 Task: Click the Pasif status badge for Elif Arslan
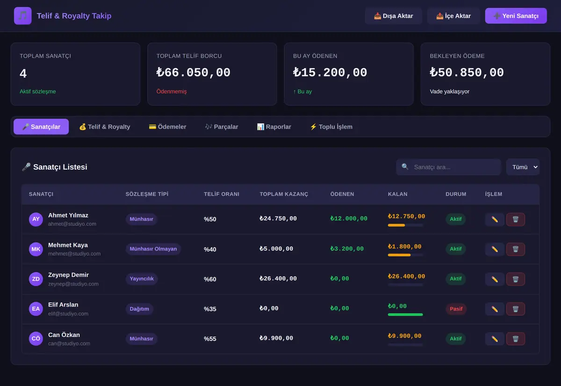coord(456,309)
